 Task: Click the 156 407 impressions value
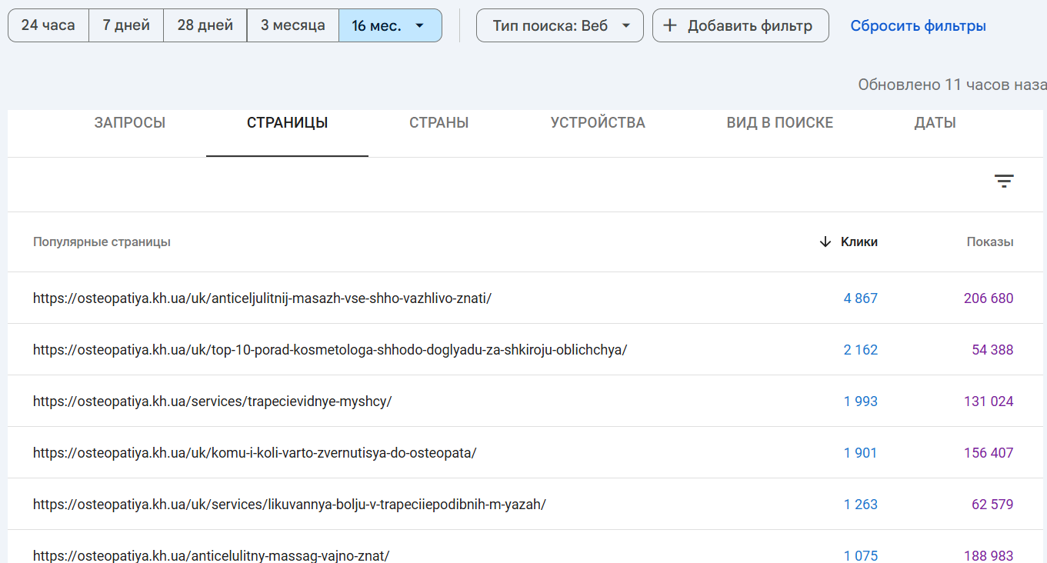click(x=989, y=453)
